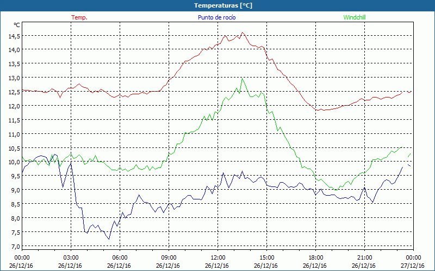
Task: Click the 13,0 y-axis value
Action: point(14,78)
